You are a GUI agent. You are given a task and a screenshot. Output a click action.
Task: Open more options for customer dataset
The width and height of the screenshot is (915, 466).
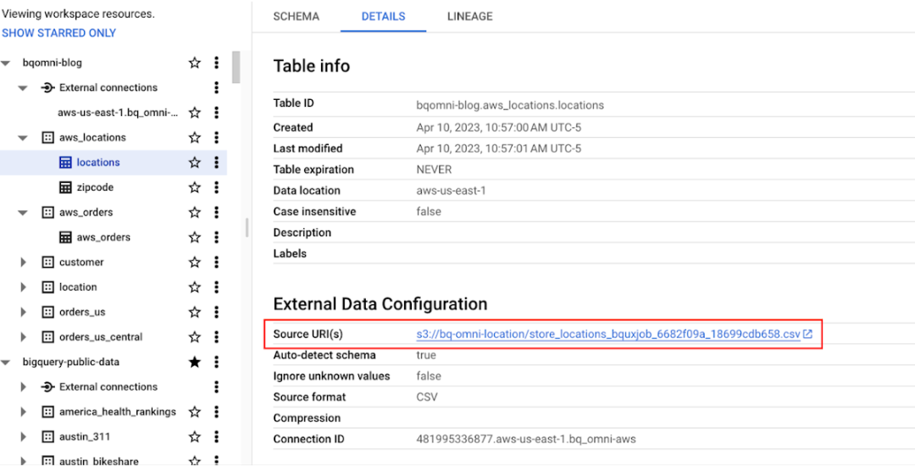[x=217, y=263]
